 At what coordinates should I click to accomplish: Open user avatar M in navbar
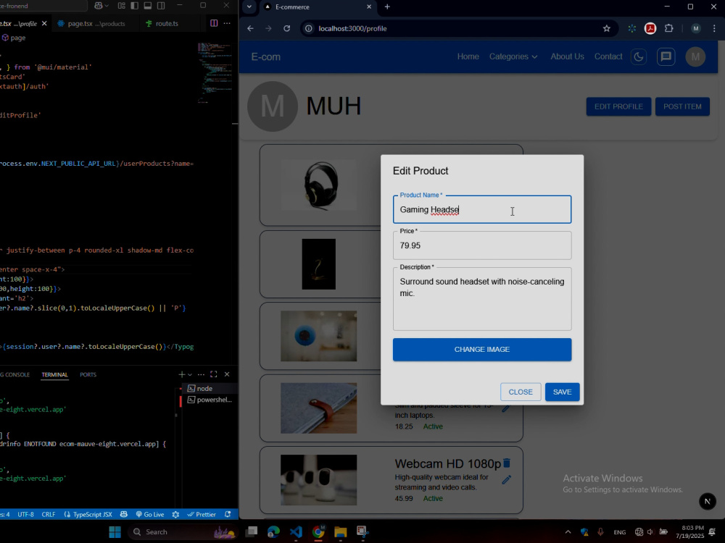695,56
